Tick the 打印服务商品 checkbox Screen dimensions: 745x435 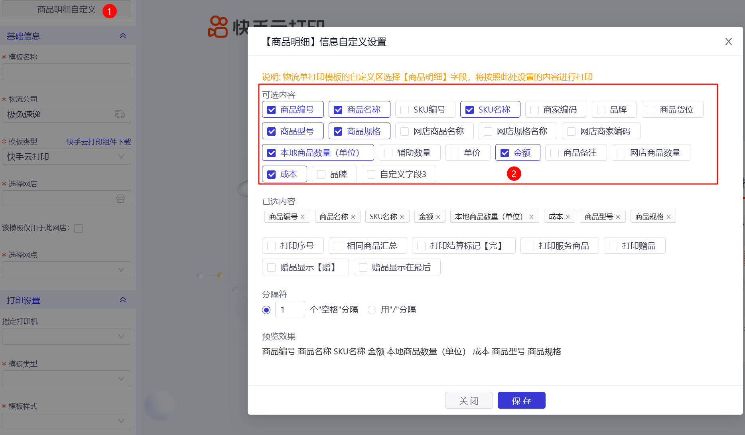530,246
